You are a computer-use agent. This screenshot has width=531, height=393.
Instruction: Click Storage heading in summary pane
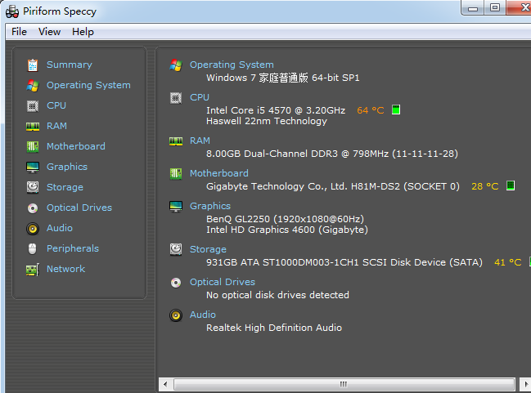click(208, 249)
